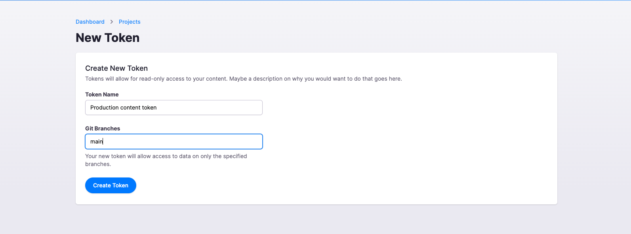
Task: Click helper text about specified branches
Action: pyautogui.click(x=166, y=156)
